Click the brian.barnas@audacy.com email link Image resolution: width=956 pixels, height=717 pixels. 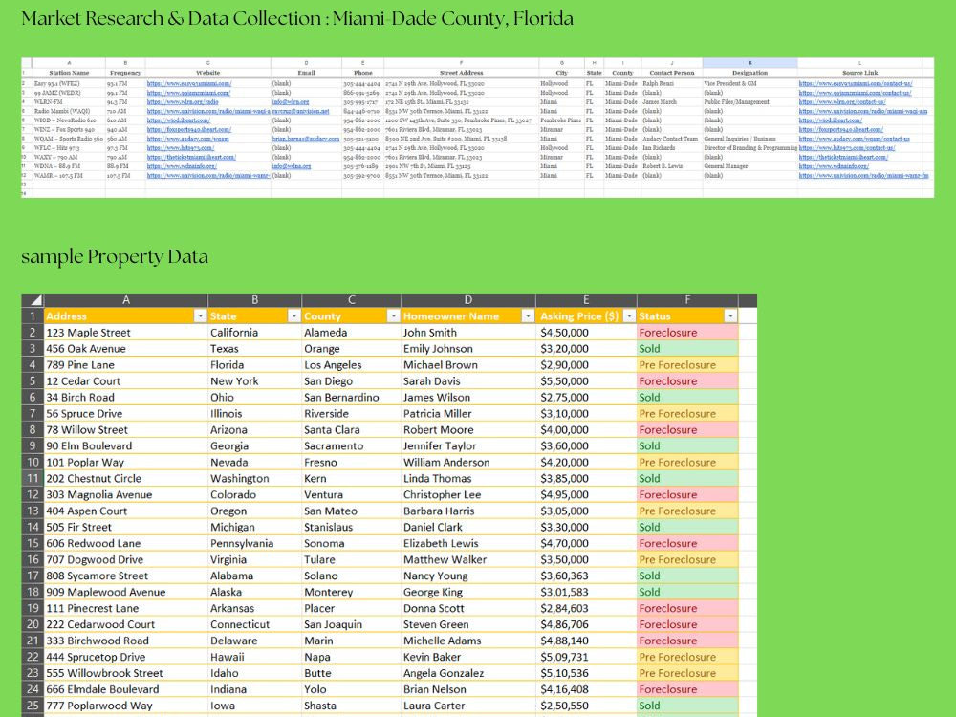point(306,139)
